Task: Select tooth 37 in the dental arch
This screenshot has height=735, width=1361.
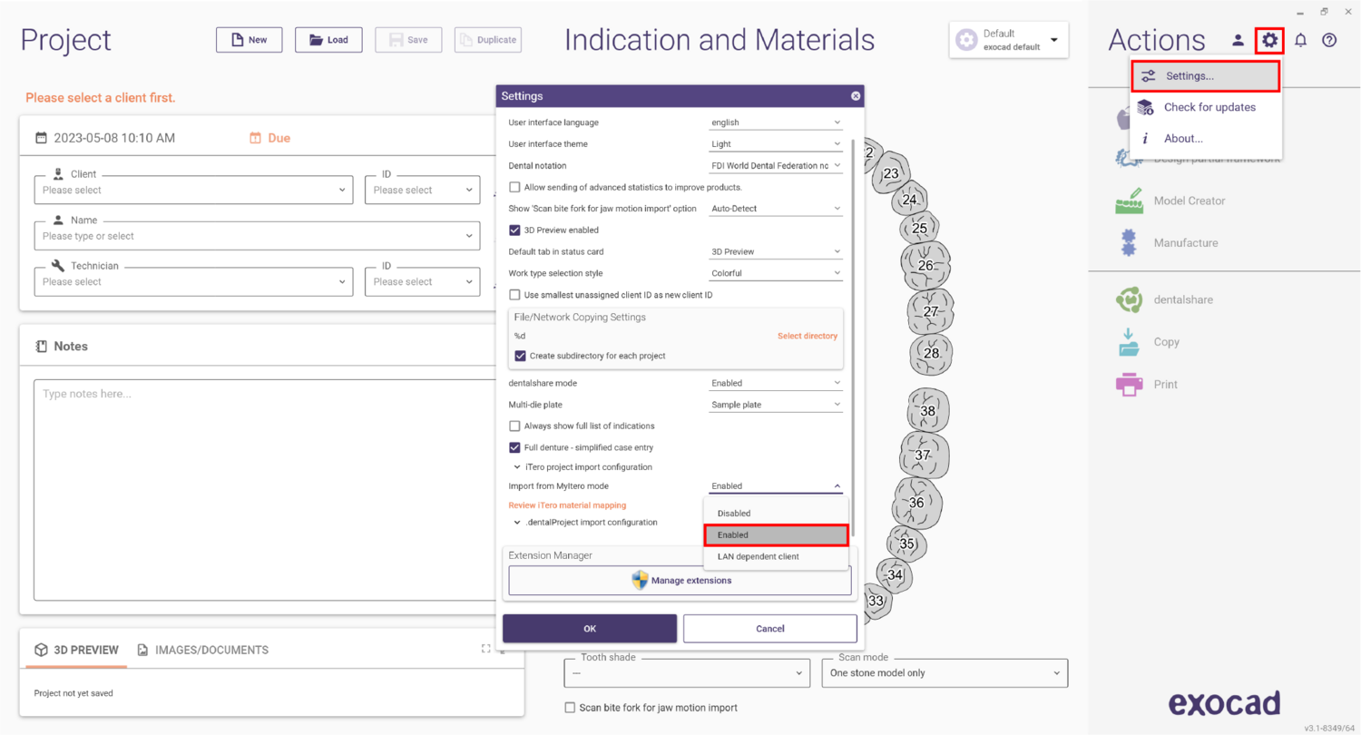Action: (923, 454)
